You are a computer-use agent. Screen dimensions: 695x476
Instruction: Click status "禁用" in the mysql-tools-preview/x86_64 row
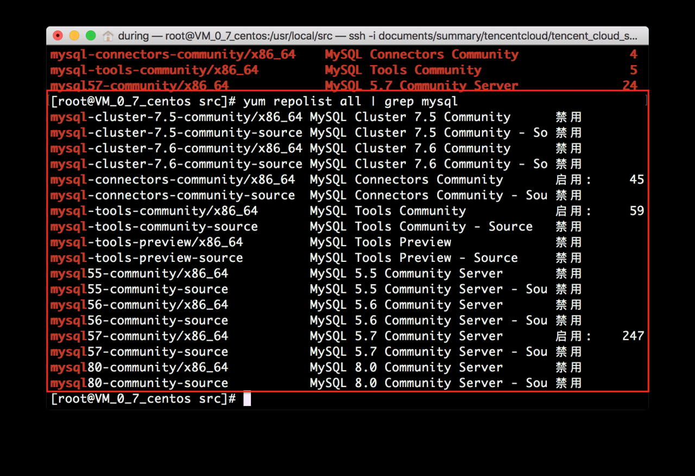click(568, 242)
